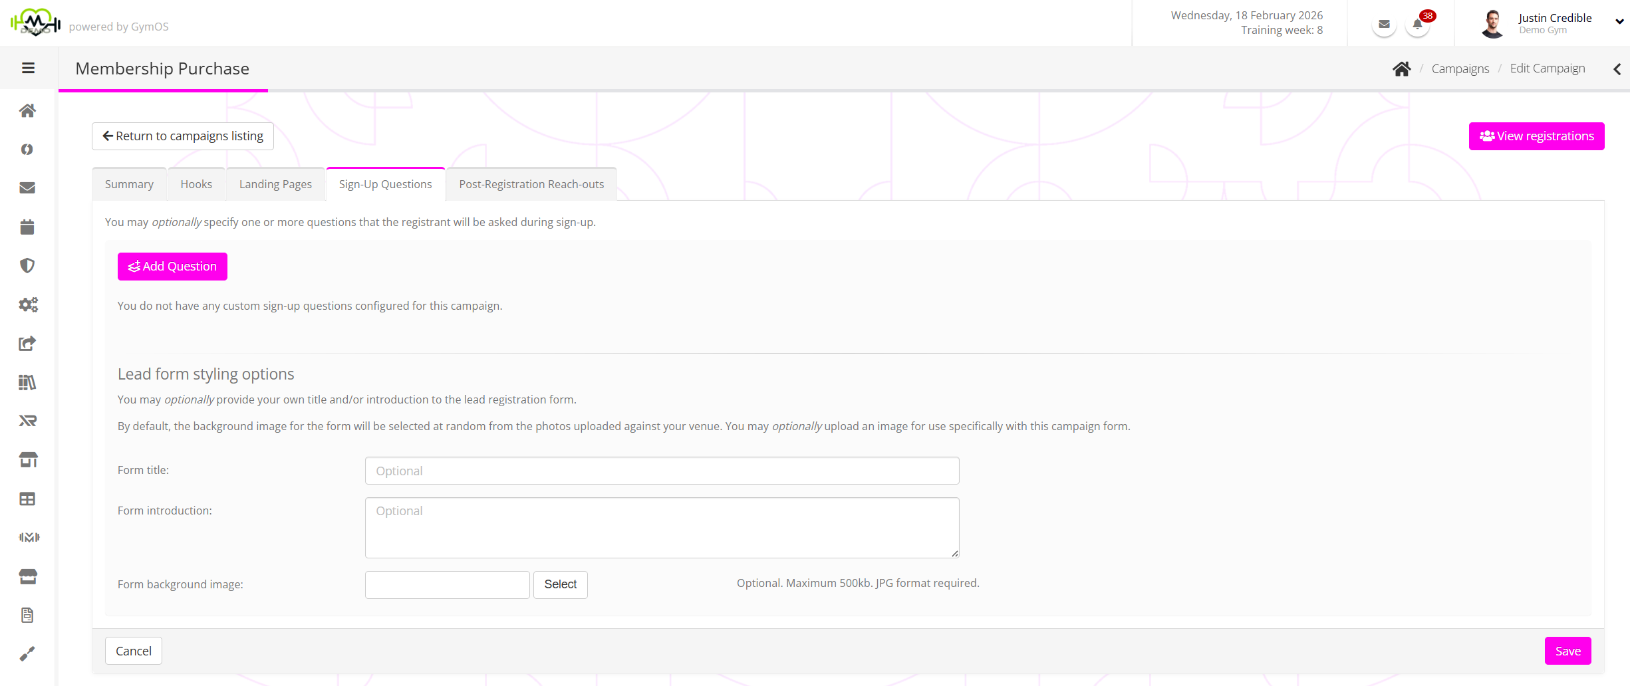The height and width of the screenshot is (686, 1630).
Task: Click the share icon in the sidebar
Action: pyautogui.click(x=27, y=344)
